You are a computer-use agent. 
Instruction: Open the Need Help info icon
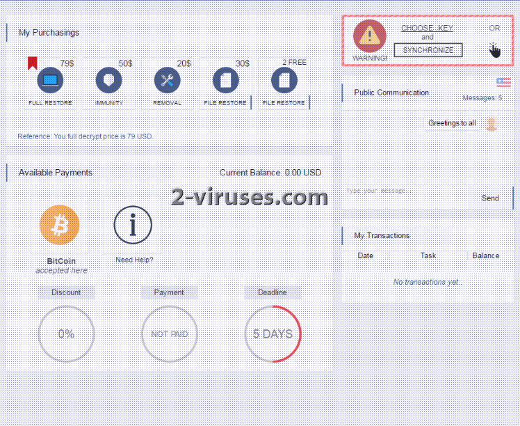[133, 225]
